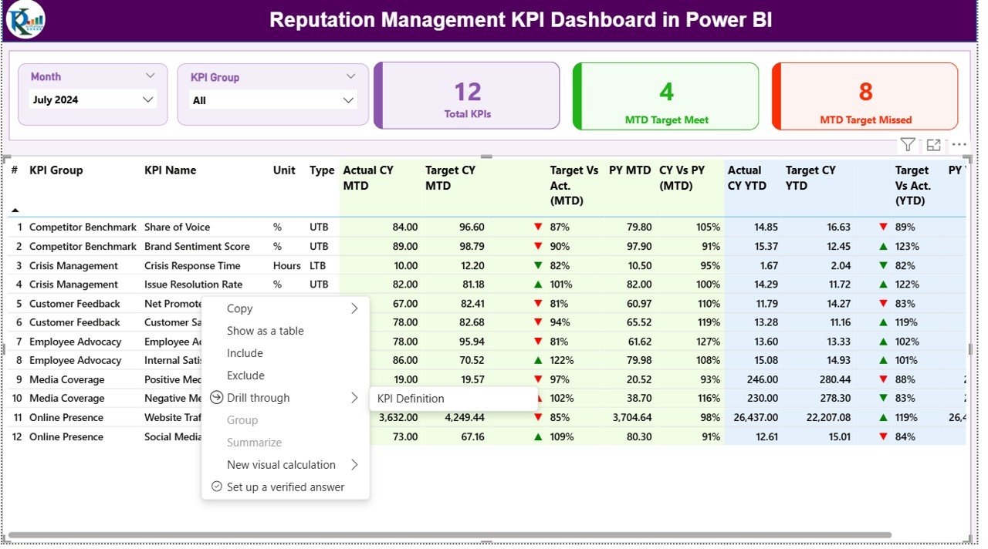The width and height of the screenshot is (988, 549).
Task: Click the Drill through circle arrow icon
Action: coord(217,398)
